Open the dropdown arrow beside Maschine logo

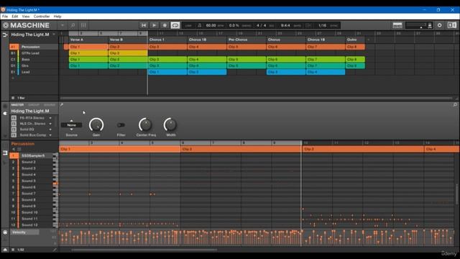(63, 26)
